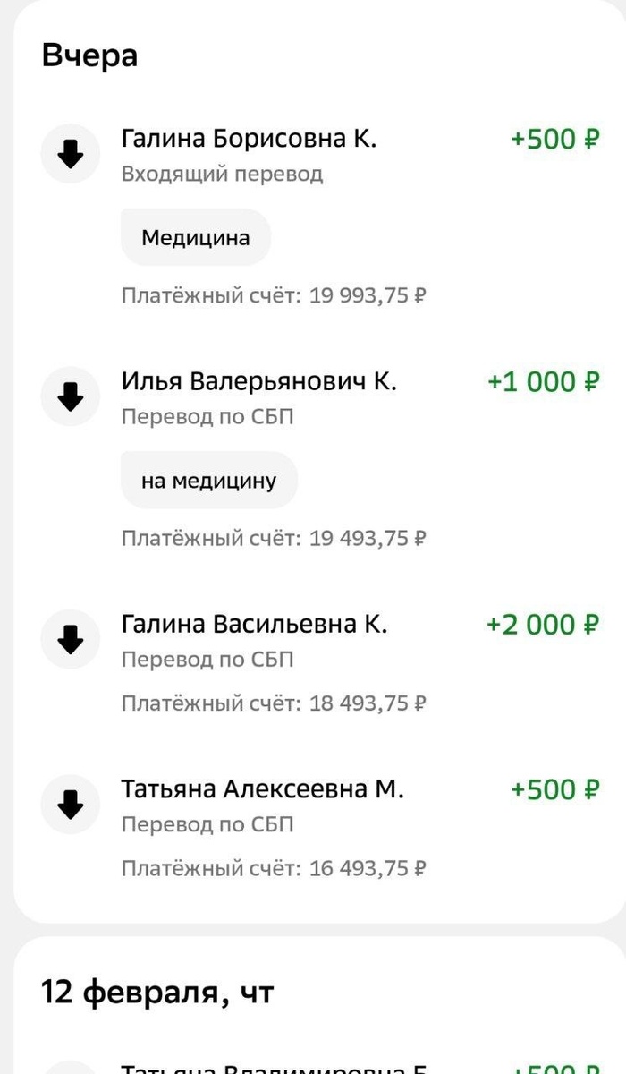Click the incoming transfer arrow for Галина Борисовна К.
This screenshot has height=1074, width=626.
coord(70,153)
